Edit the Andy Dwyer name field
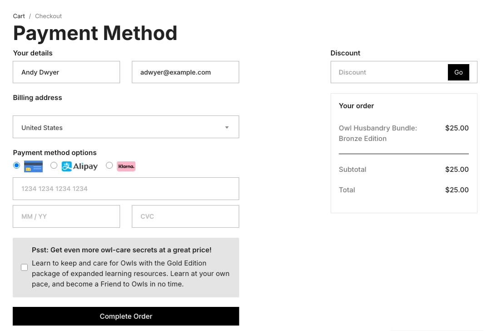 coord(66,72)
